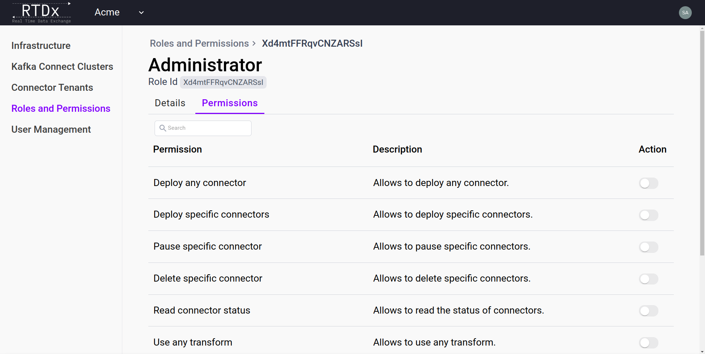The image size is (705, 354).
Task: Enable Delete specific connector permission
Action: (x=648, y=279)
